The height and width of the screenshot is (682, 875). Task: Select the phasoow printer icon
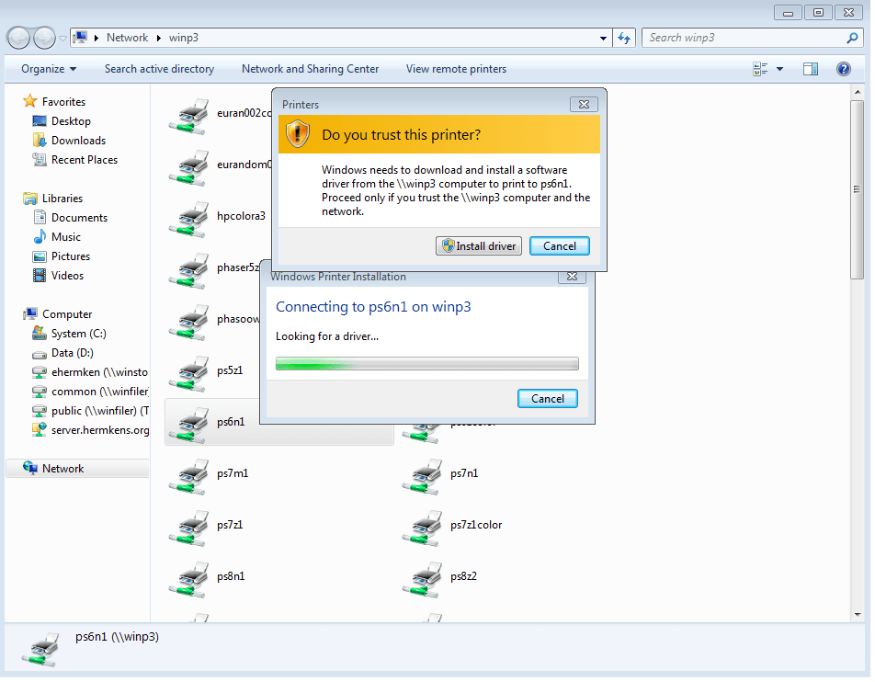point(189,322)
